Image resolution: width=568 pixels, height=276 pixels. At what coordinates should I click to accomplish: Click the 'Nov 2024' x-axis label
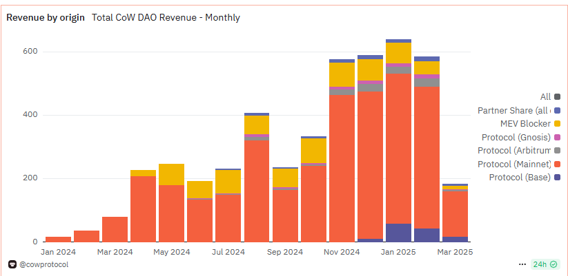tap(342, 252)
